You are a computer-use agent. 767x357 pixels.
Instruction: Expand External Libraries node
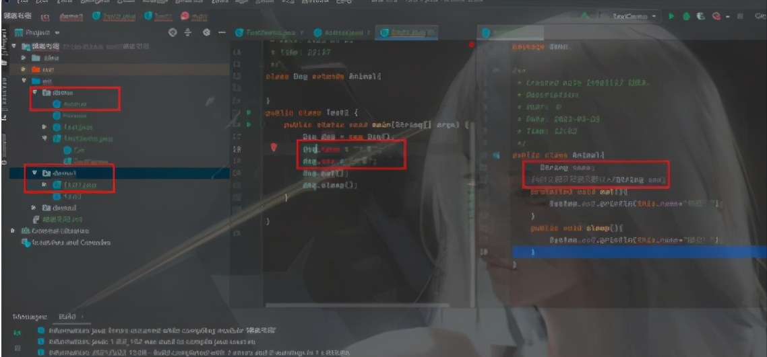coord(13,231)
